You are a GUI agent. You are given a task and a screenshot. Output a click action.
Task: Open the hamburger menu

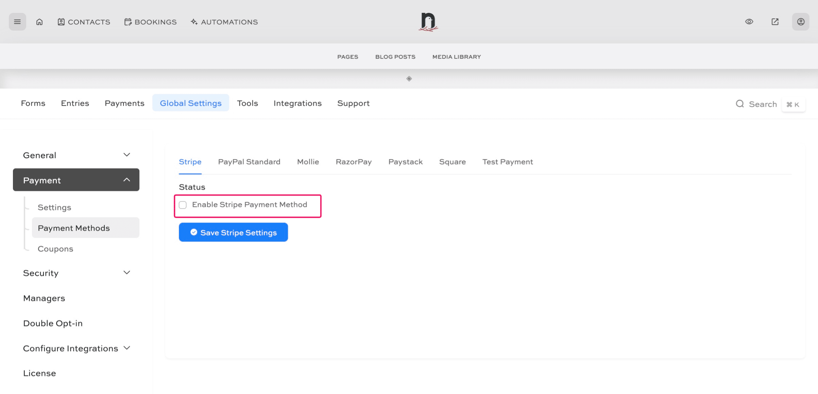pos(17,21)
